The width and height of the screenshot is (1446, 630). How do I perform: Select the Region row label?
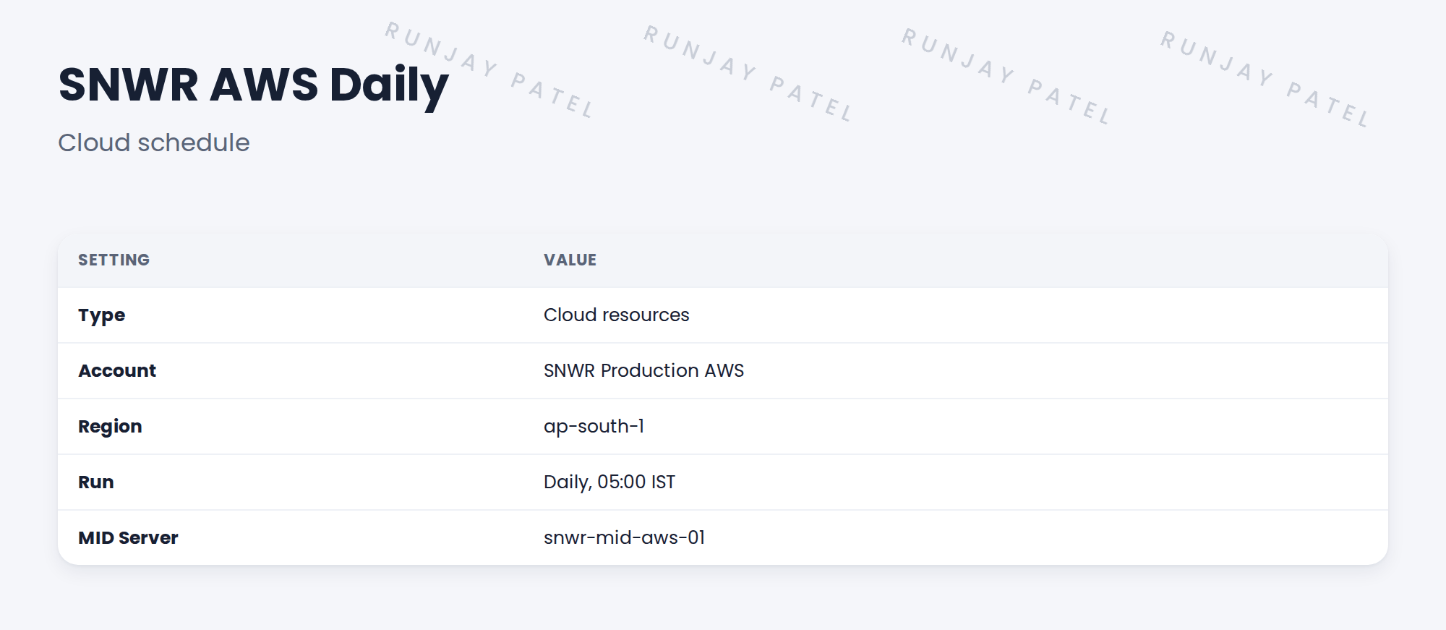tap(110, 427)
